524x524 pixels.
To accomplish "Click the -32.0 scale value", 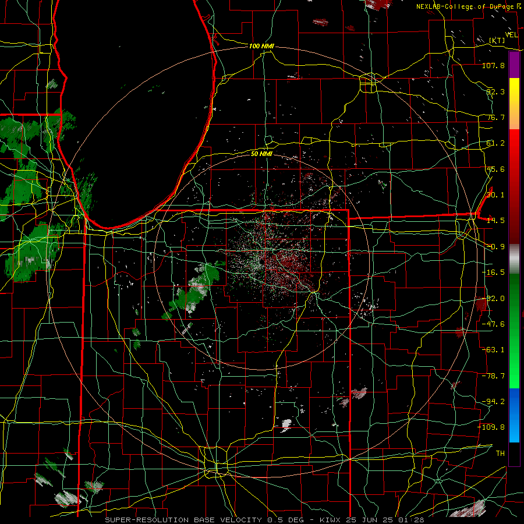I will coord(493,299).
